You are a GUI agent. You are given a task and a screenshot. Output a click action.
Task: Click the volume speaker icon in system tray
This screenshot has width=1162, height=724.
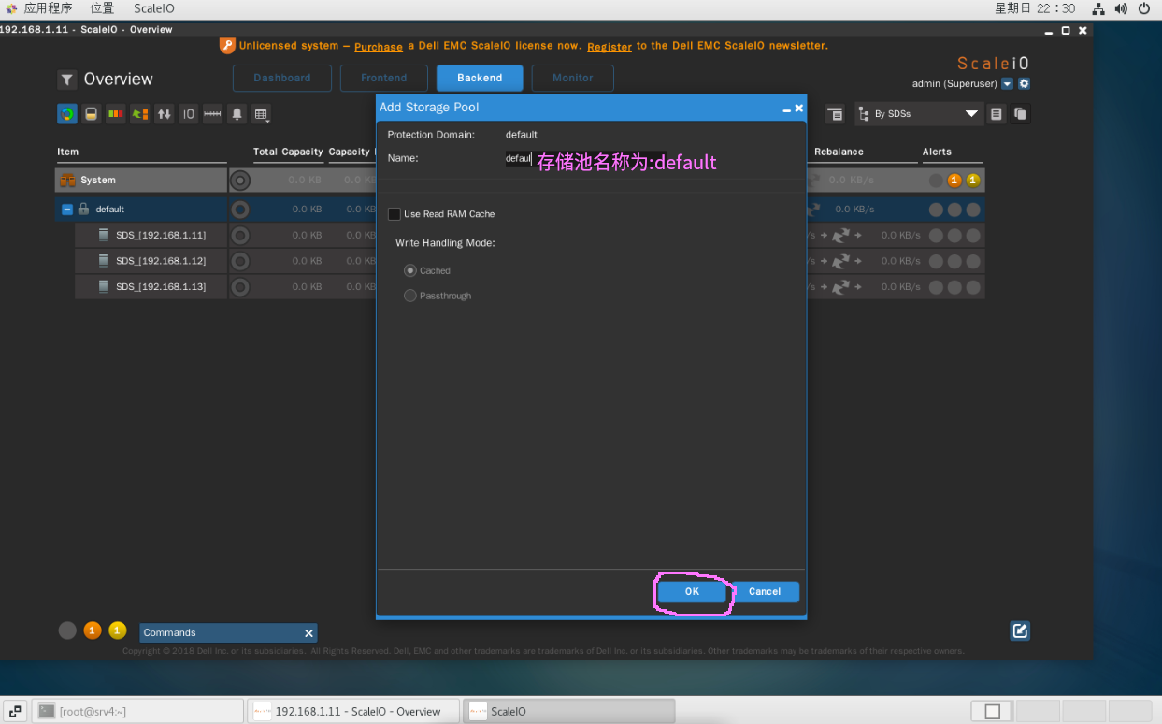pyautogui.click(x=1121, y=8)
